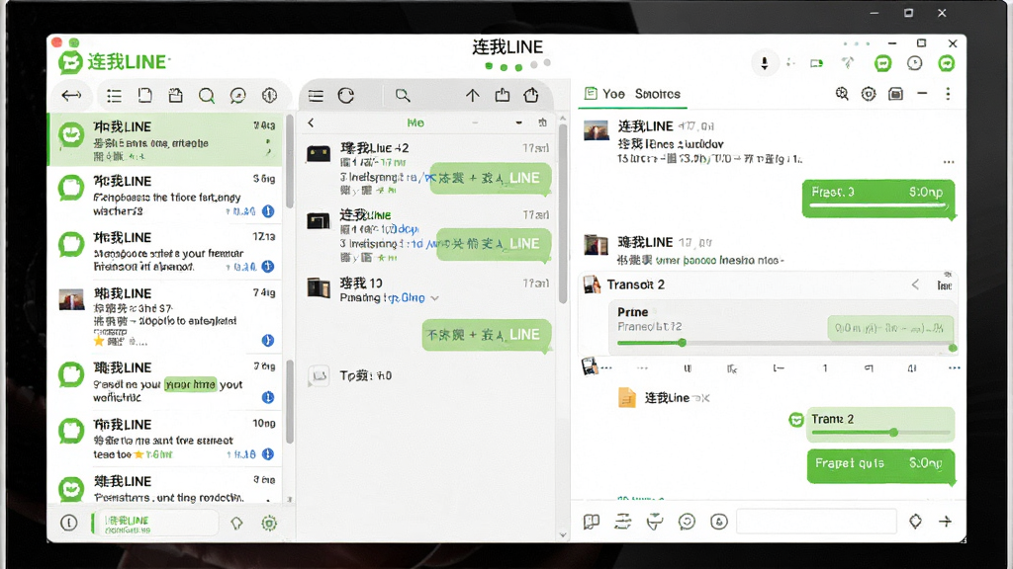
Task: Minimize the outer dark window
Action: (x=875, y=13)
